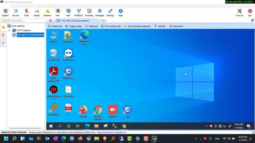Open the View toolbar icon
The height and width of the screenshot is (143, 255).
(58, 13)
